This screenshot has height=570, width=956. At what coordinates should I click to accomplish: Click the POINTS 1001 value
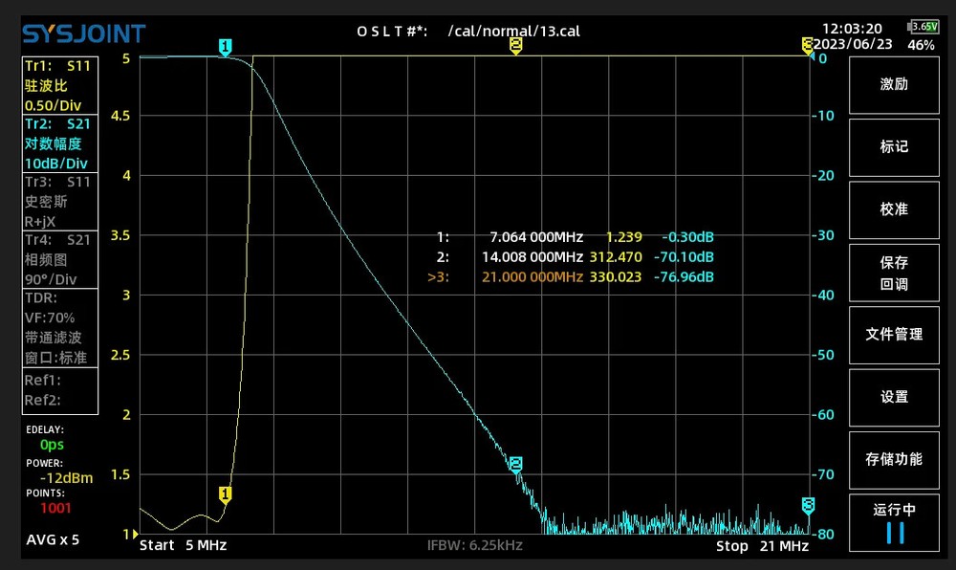55,508
